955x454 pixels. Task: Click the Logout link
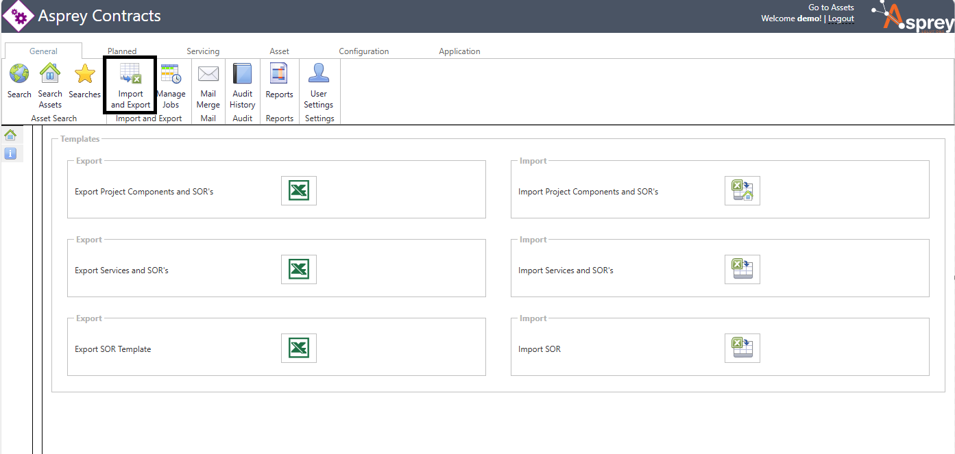841,18
